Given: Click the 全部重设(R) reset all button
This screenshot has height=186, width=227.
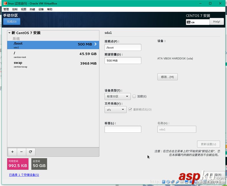Looking at the screenshot, I should click(214, 175).
